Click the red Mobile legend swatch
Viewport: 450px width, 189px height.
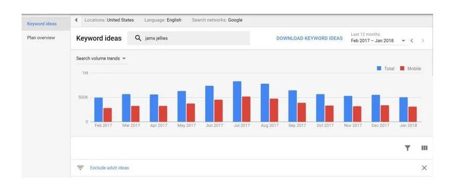tap(402, 68)
